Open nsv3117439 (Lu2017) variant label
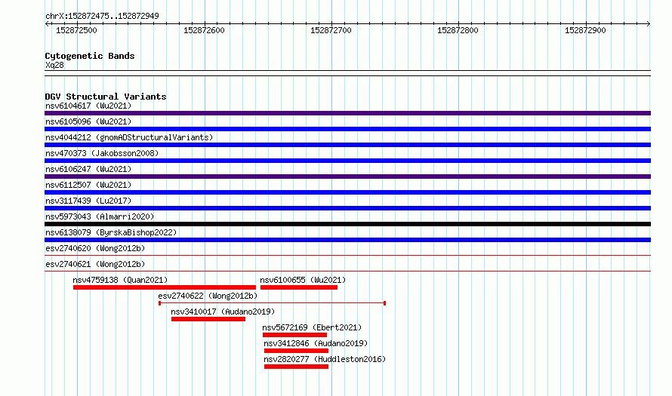This screenshot has height=396, width=672. (88, 201)
